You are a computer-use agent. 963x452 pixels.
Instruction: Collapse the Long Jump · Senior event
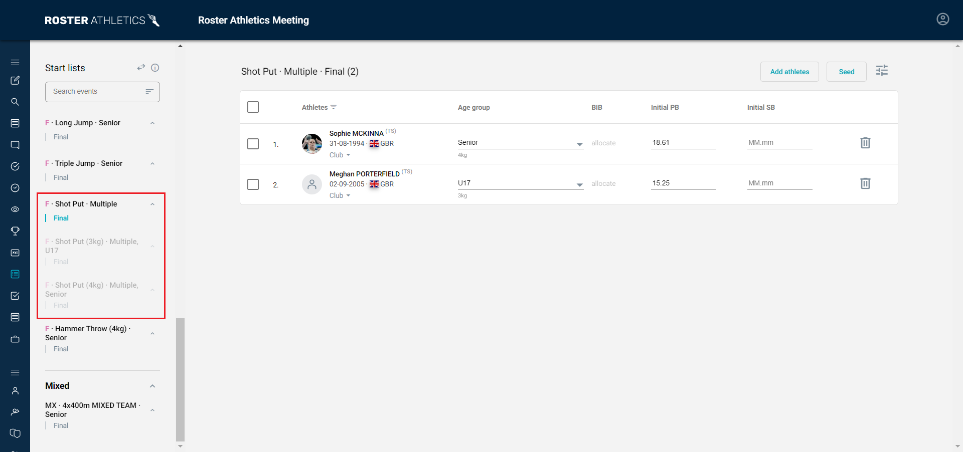click(152, 123)
